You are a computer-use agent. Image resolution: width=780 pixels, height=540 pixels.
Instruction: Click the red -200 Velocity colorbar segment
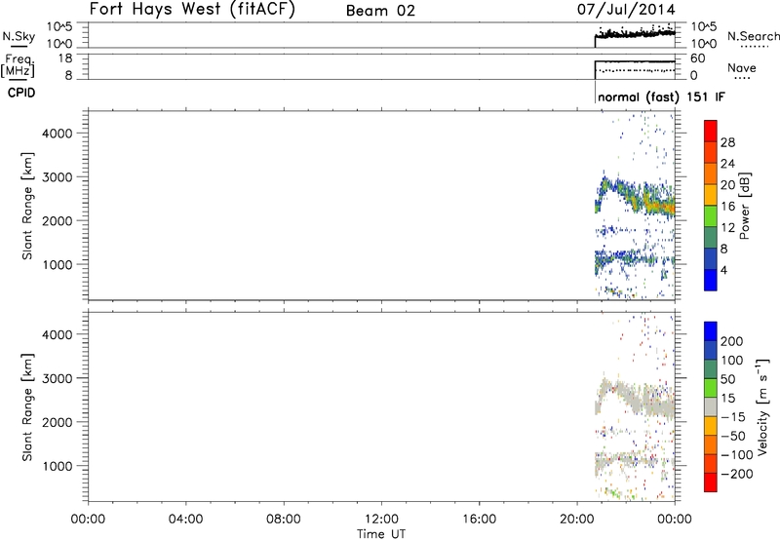point(711,482)
